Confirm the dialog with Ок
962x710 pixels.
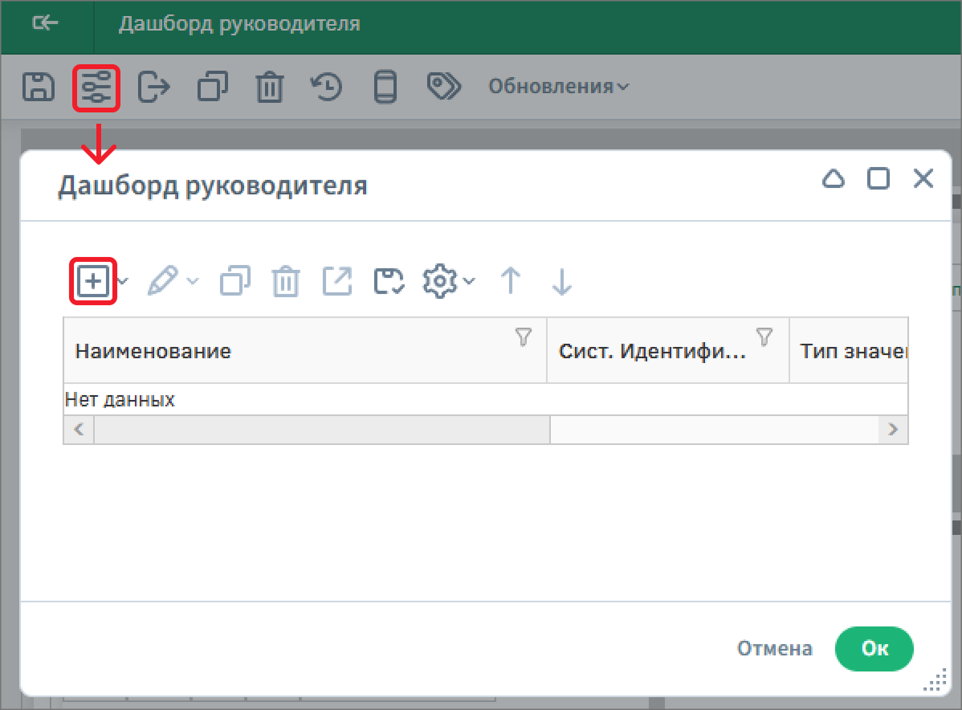874,649
